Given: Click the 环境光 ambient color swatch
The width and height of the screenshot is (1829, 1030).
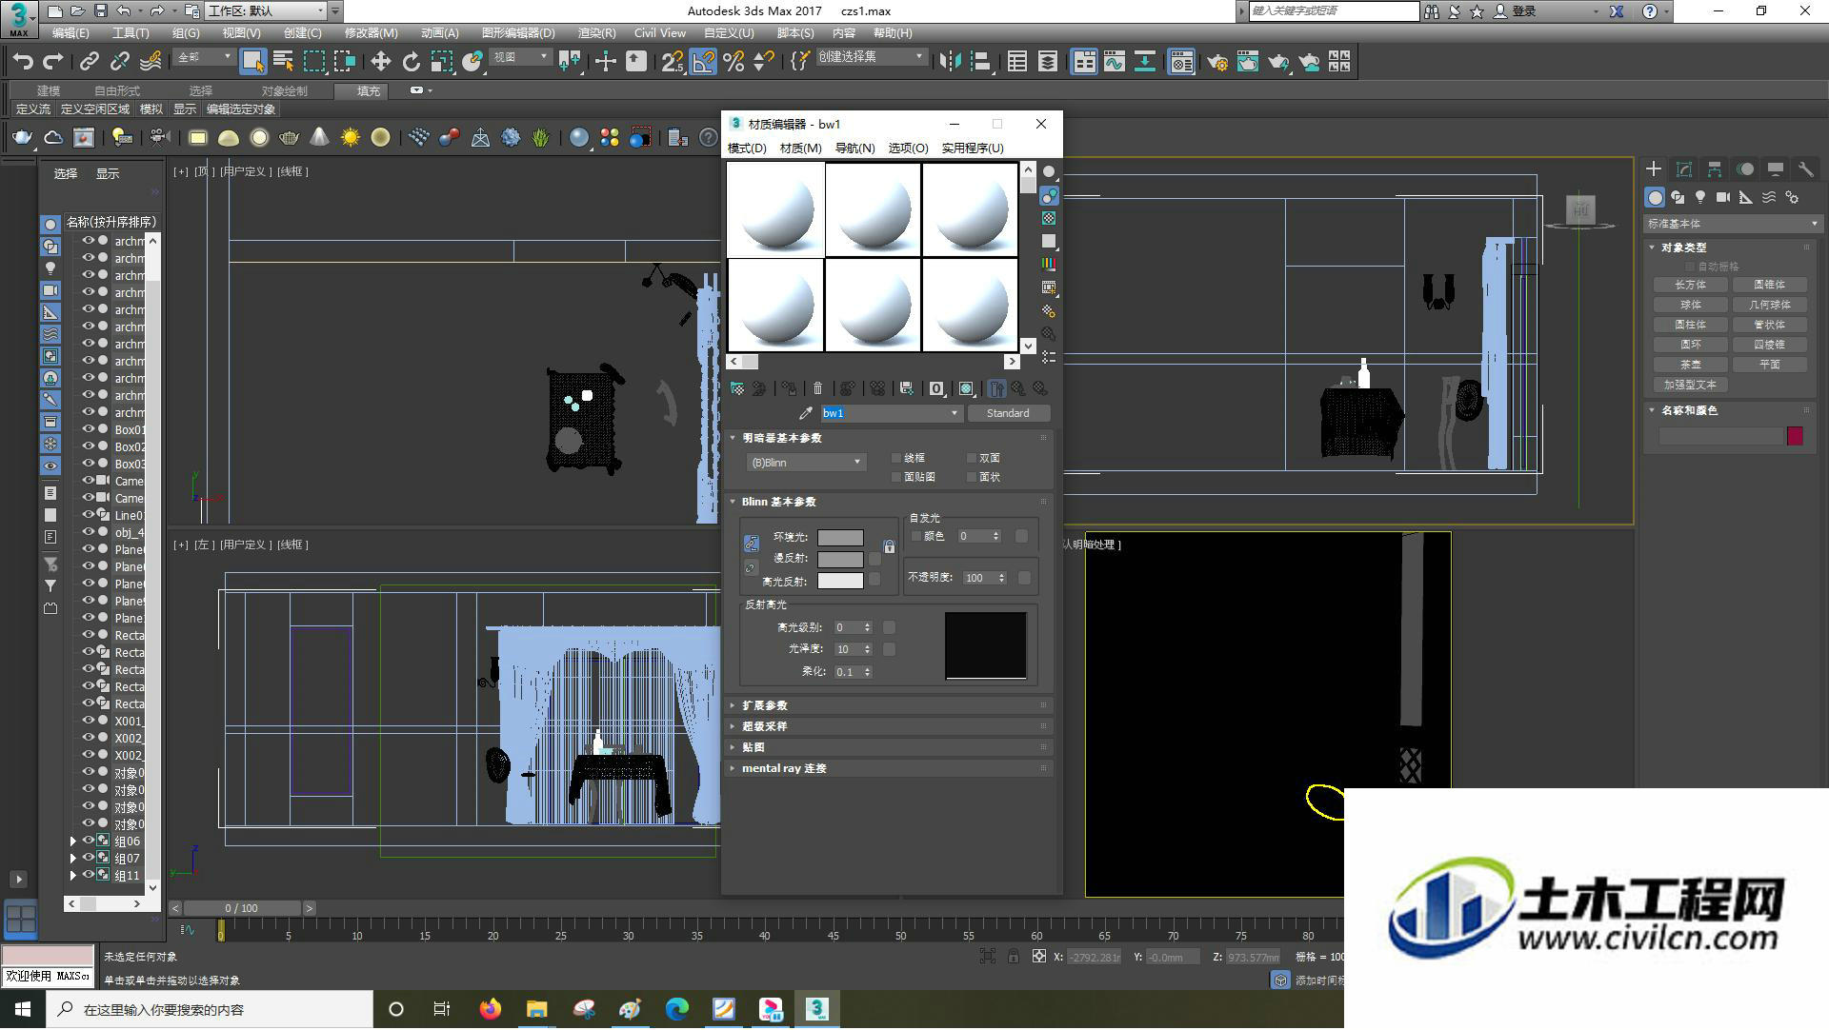Looking at the screenshot, I should pyautogui.click(x=840, y=538).
